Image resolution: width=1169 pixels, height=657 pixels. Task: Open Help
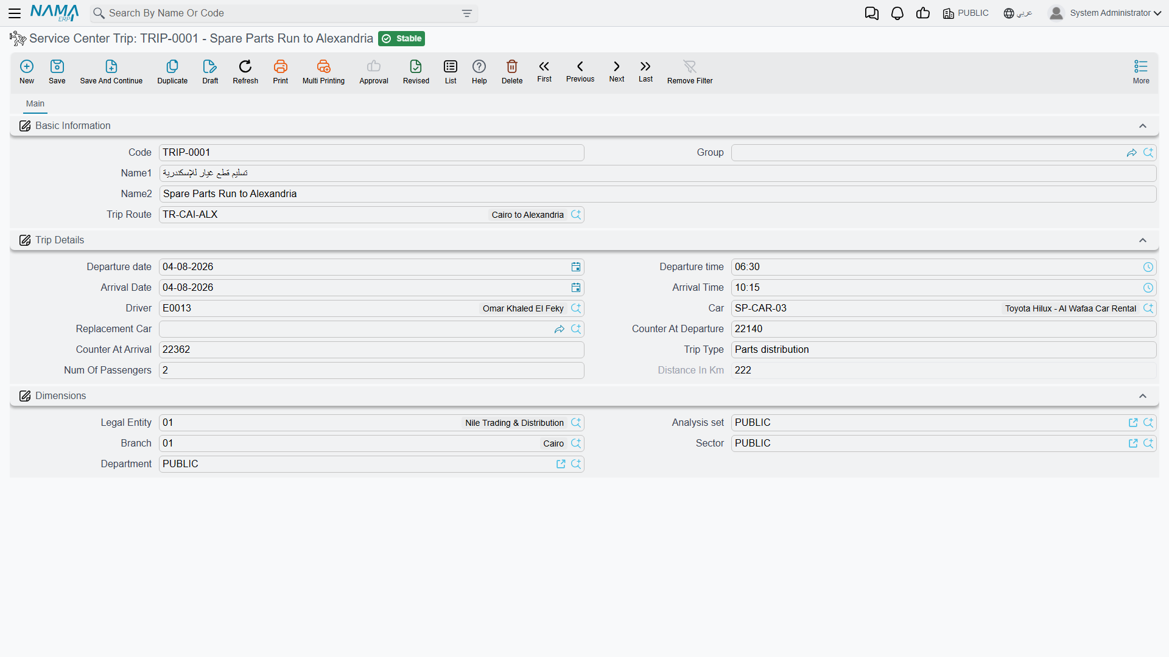pos(479,71)
